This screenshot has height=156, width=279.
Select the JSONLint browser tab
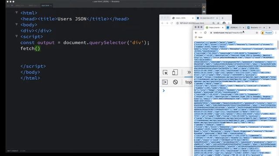pos(235,28)
